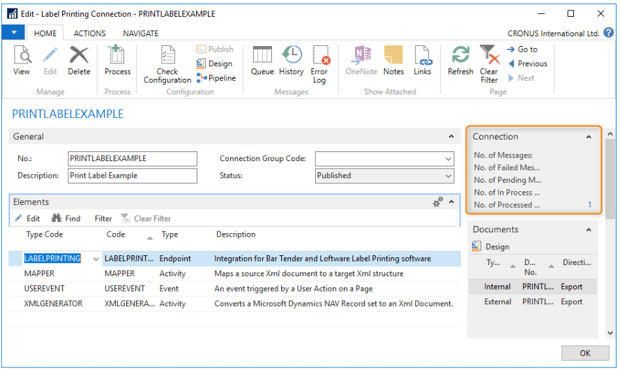Show the message History
The width and height of the screenshot is (620, 376).
pyautogui.click(x=292, y=60)
